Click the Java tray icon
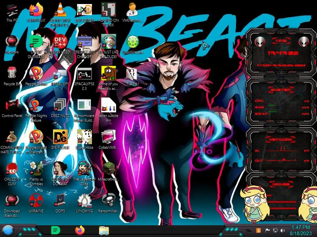Viewport: 317px width, 237px height. [x=258, y=230]
